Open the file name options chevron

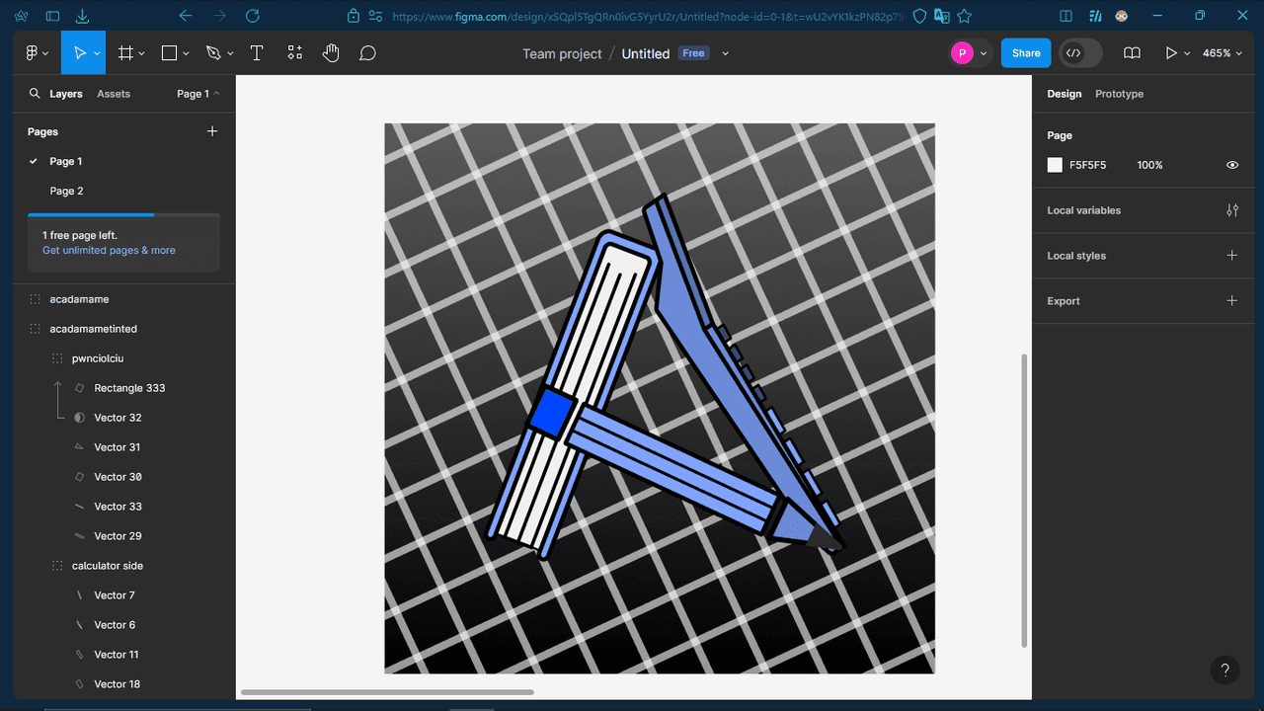click(x=725, y=53)
